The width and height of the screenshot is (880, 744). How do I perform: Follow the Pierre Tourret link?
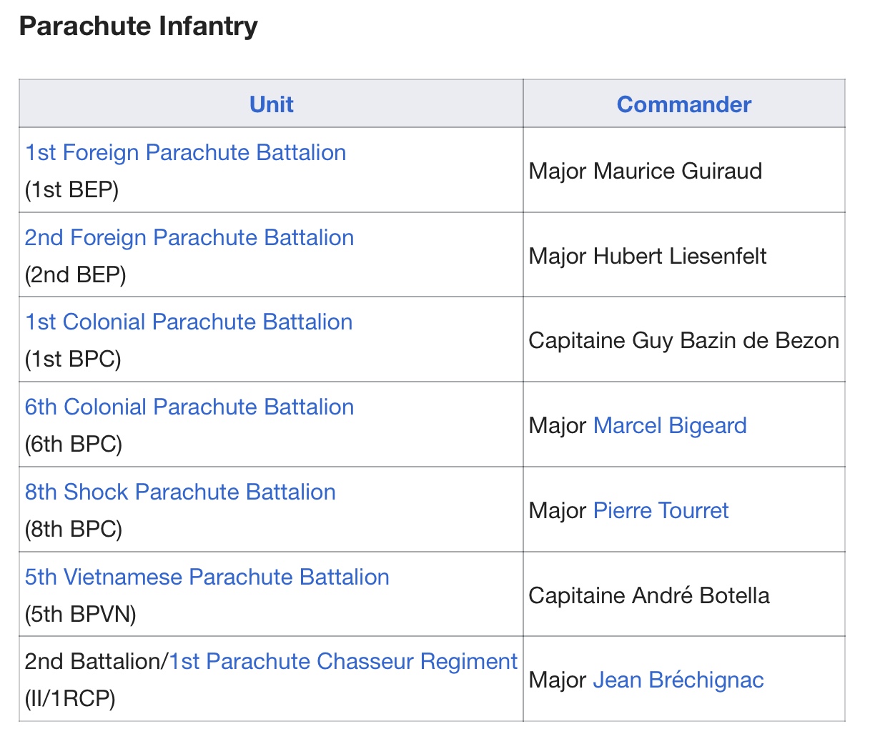coord(661,510)
